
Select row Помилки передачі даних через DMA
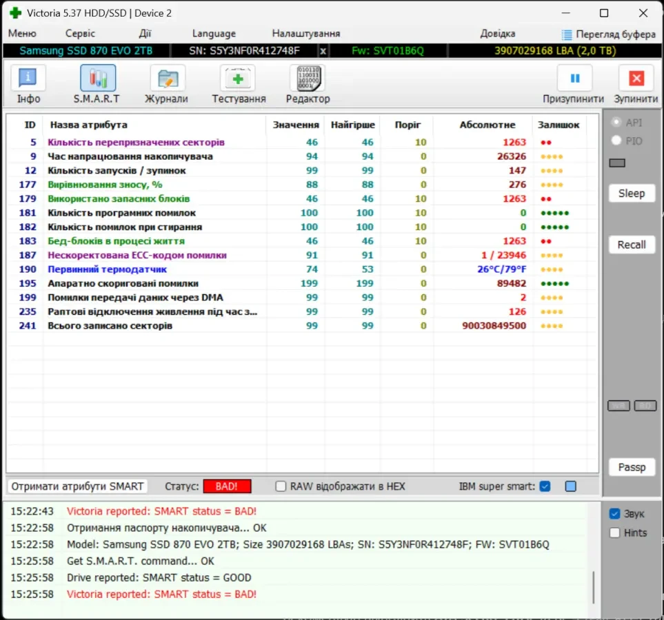tap(303, 298)
